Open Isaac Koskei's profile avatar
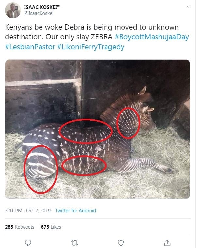 click(13, 10)
